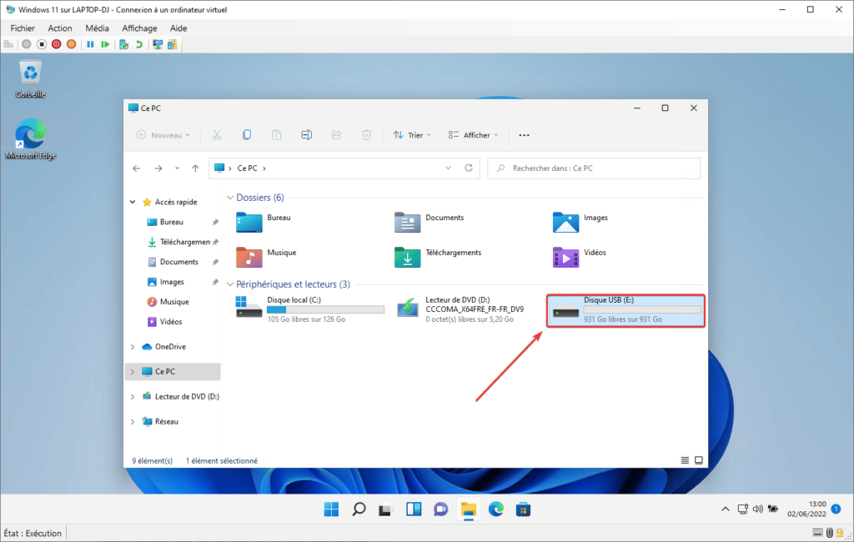This screenshot has height=542, width=854.
Task: Expand the Réseau tree node
Action: tap(133, 422)
